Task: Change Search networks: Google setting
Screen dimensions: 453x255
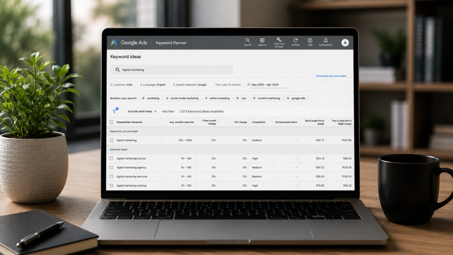Action: (x=190, y=85)
